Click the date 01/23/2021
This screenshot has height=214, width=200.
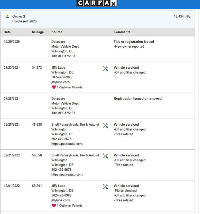(x=12, y=68)
